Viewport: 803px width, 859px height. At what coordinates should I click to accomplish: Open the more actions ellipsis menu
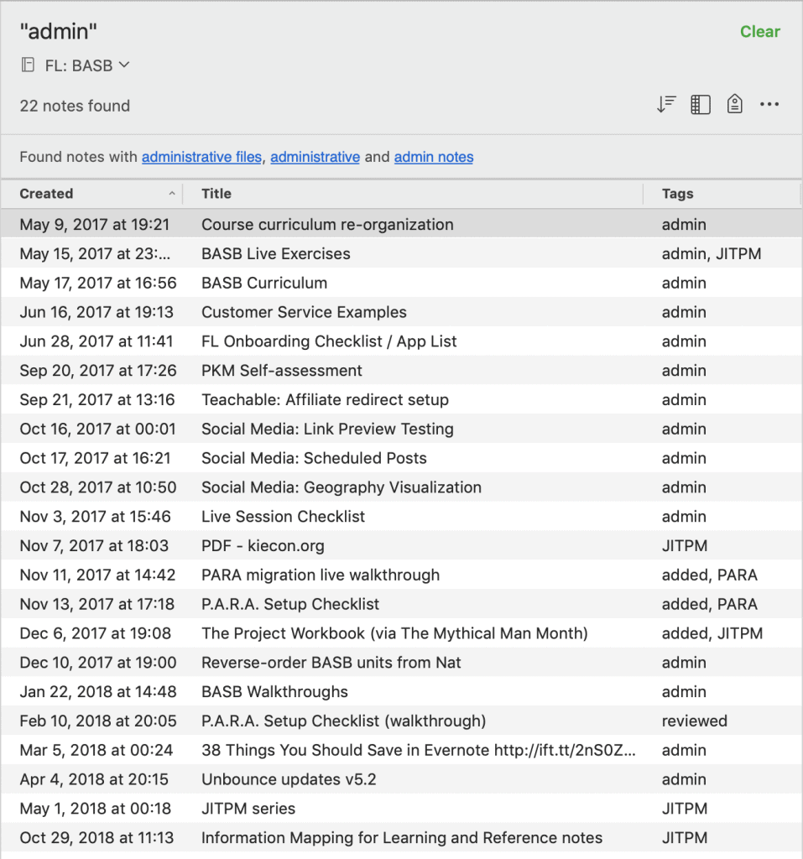tap(769, 105)
